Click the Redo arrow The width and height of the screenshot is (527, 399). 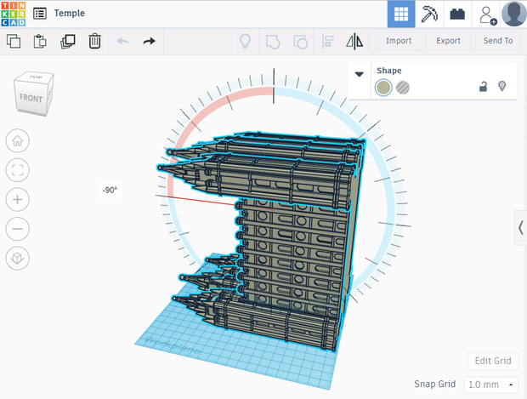(x=150, y=42)
